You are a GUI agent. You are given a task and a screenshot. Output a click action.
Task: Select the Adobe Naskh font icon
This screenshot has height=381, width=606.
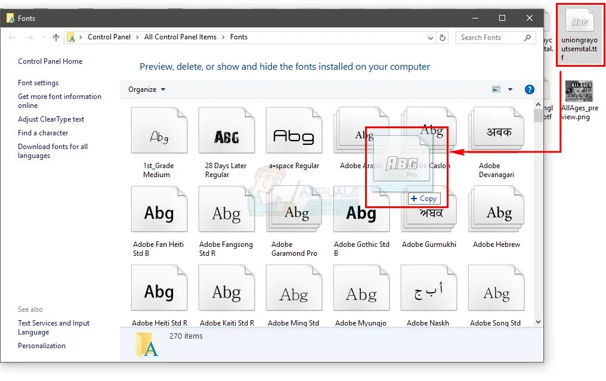[429, 288]
